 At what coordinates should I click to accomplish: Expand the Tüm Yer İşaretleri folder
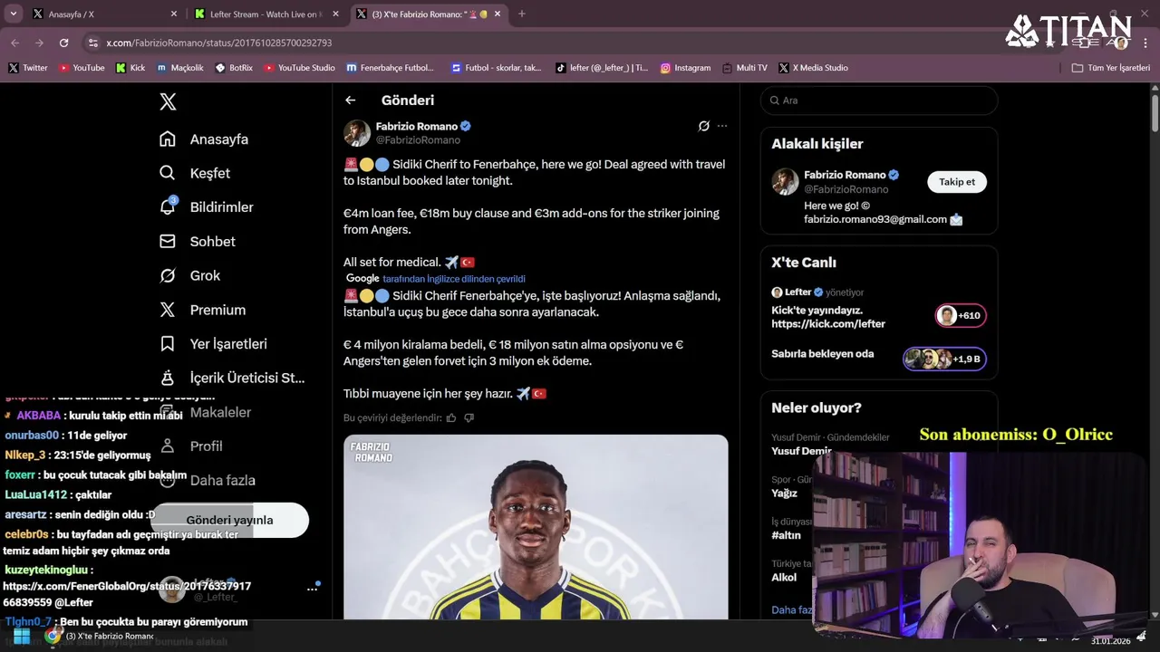[x=1111, y=68]
